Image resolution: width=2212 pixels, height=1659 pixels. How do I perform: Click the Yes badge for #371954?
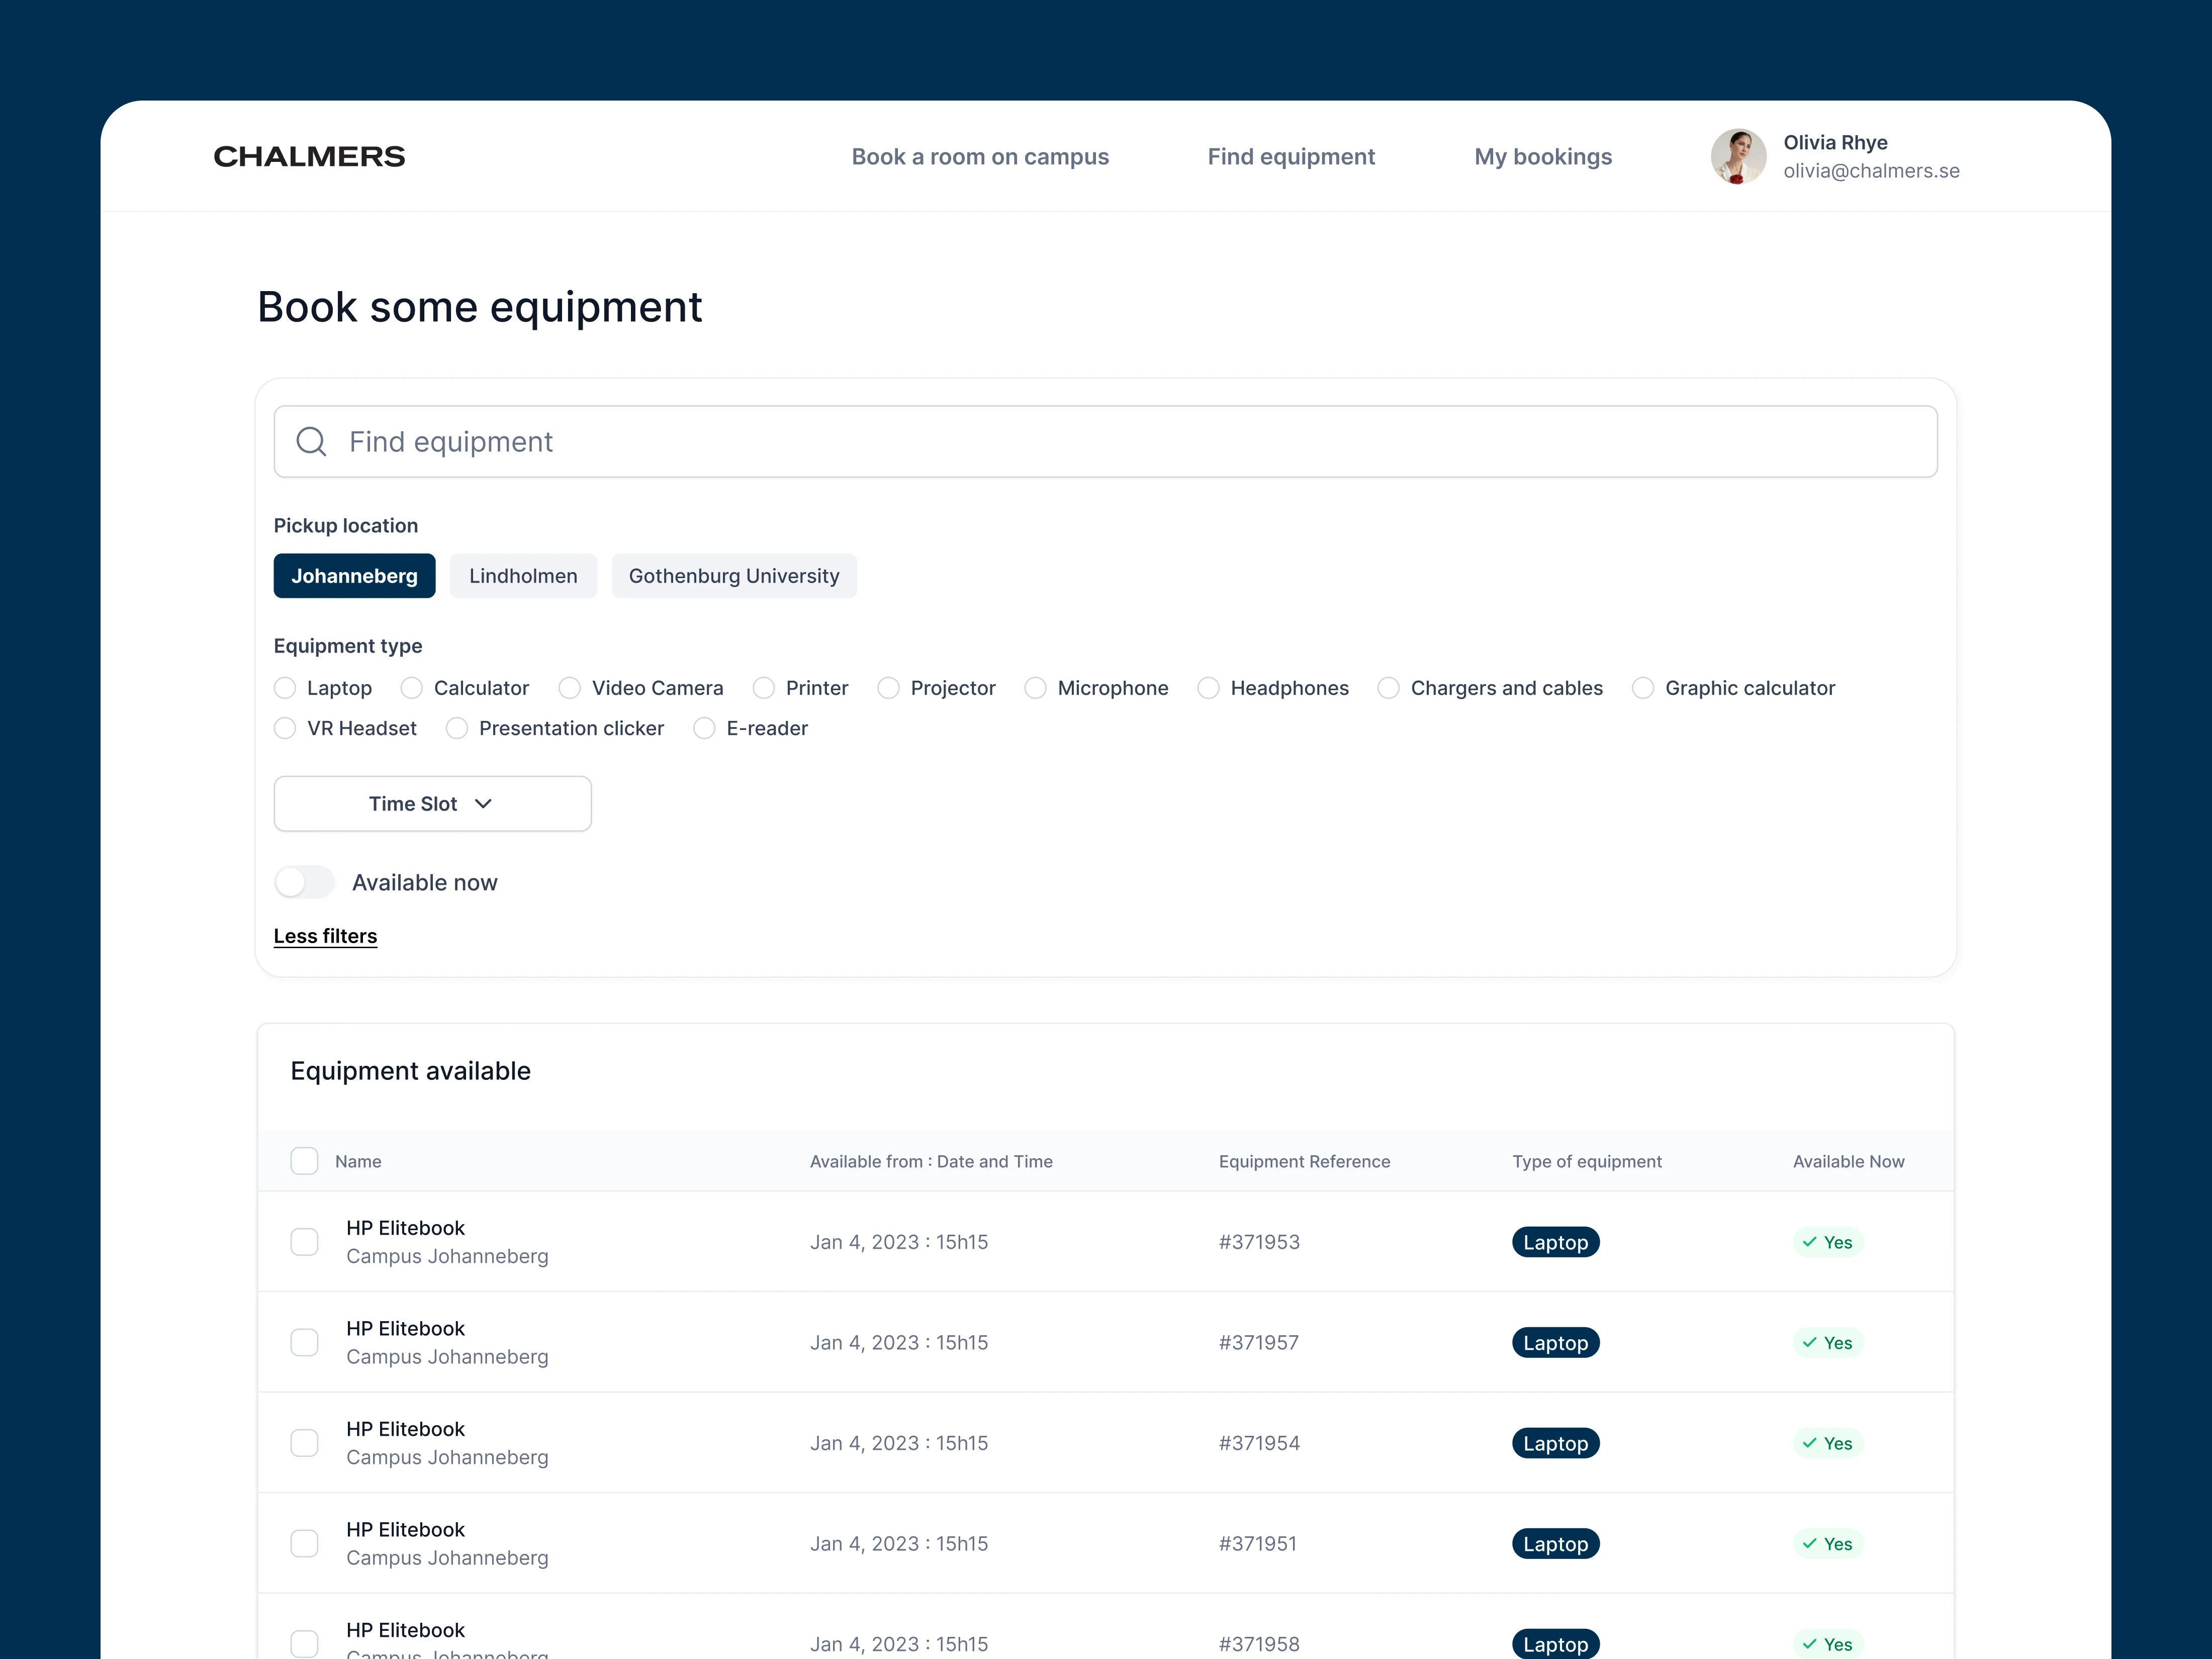click(1827, 1443)
